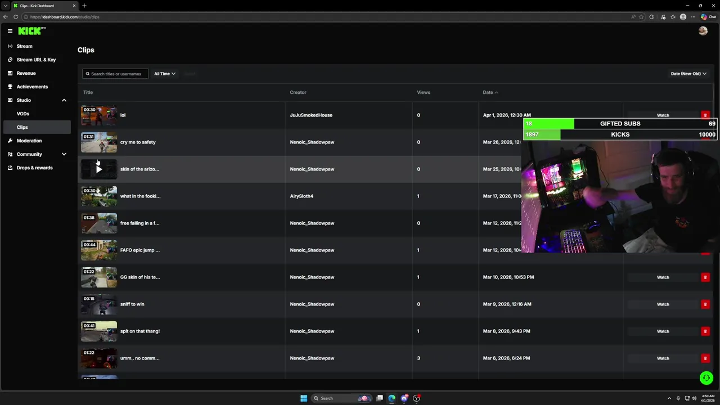
Task: Click the Achievements trophy icon
Action: 10,87
